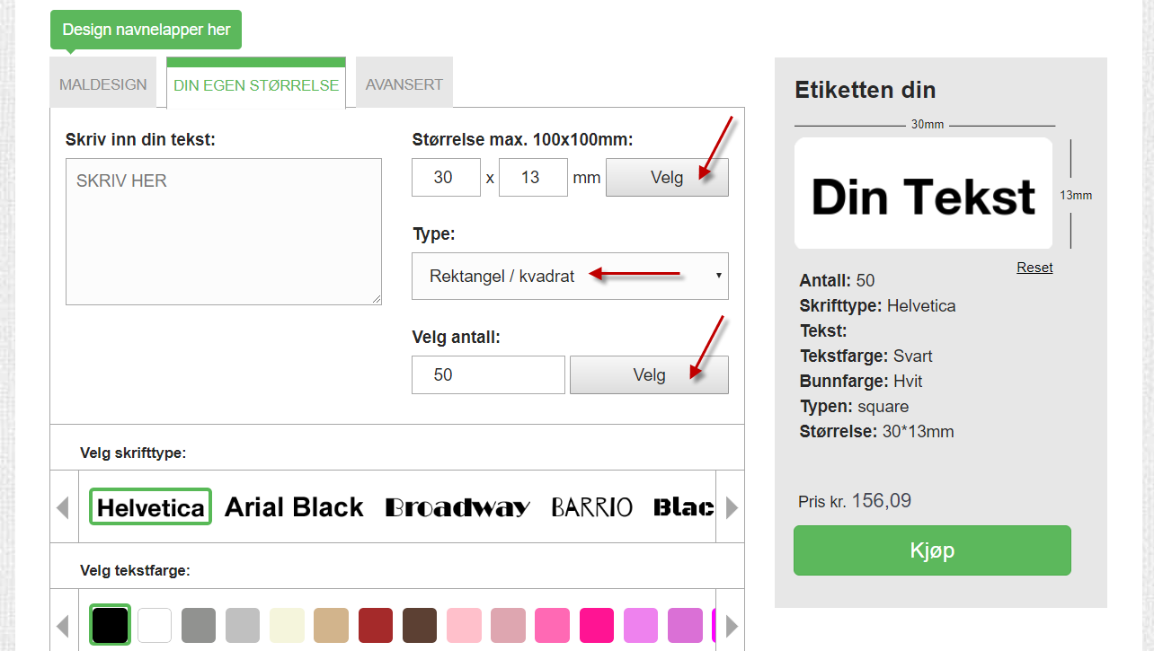
Task: Open the AVANSERT tab
Action: tap(404, 84)
